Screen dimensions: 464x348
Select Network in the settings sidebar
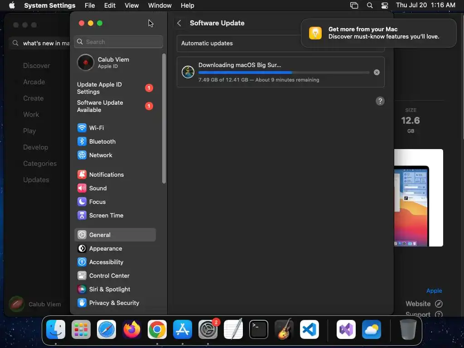[115, 155]
